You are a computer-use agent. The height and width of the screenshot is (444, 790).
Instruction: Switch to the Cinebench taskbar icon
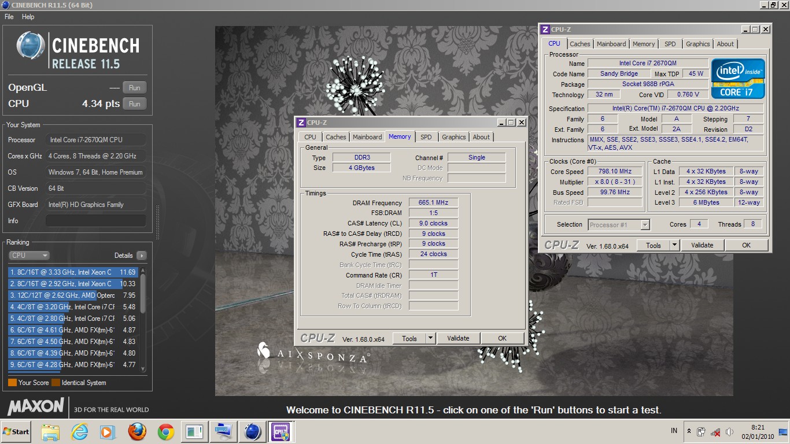click(x=253, y=432)
